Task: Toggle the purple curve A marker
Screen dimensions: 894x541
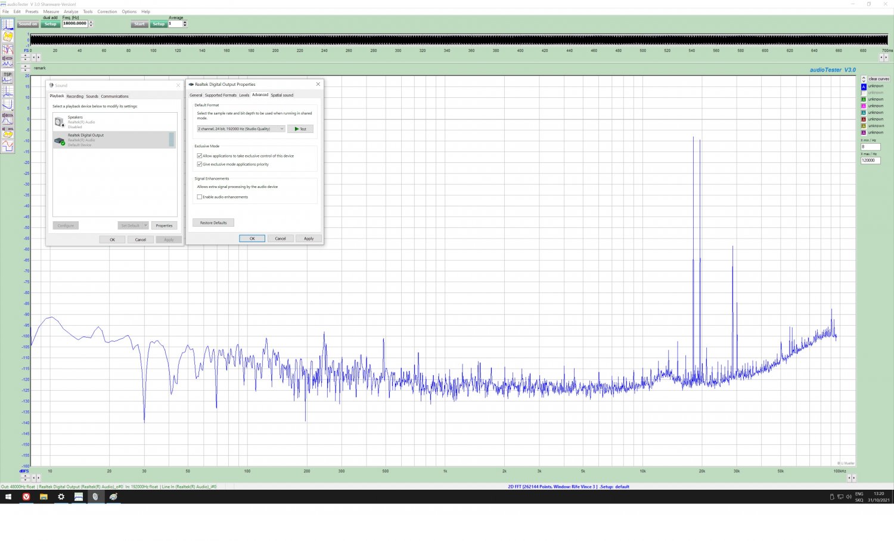Action: click(x=864, y=132)
